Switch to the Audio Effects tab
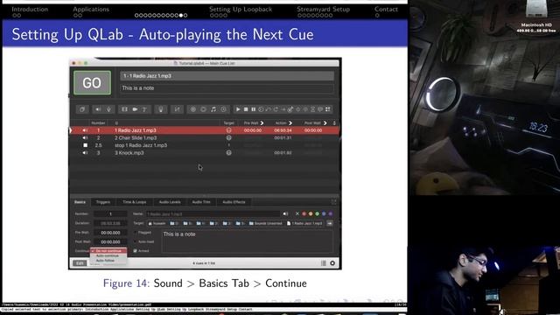Screen dimensions: 560x315 tap(234, 202)
